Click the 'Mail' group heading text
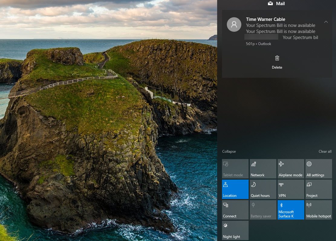The image size is (336, 241). tap(280, 3)
